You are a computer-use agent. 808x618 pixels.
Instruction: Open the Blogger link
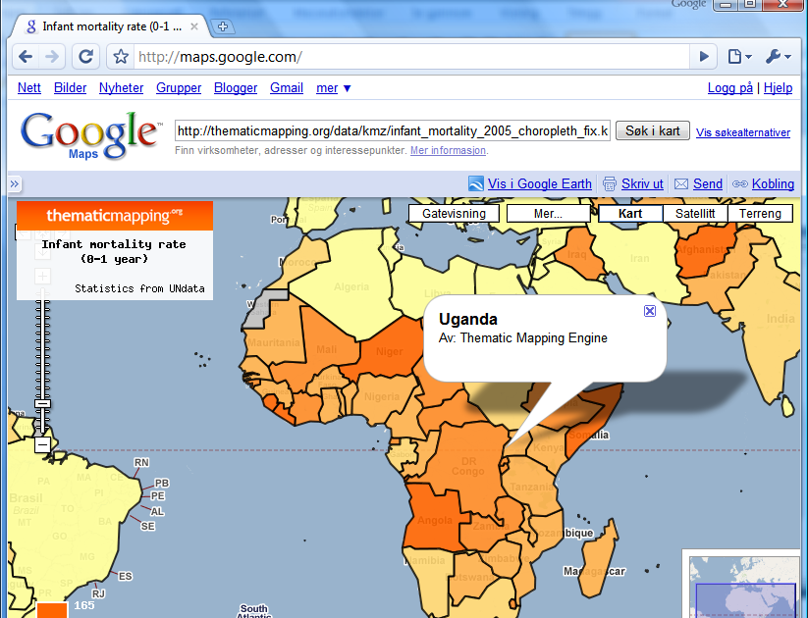[236, 88]
